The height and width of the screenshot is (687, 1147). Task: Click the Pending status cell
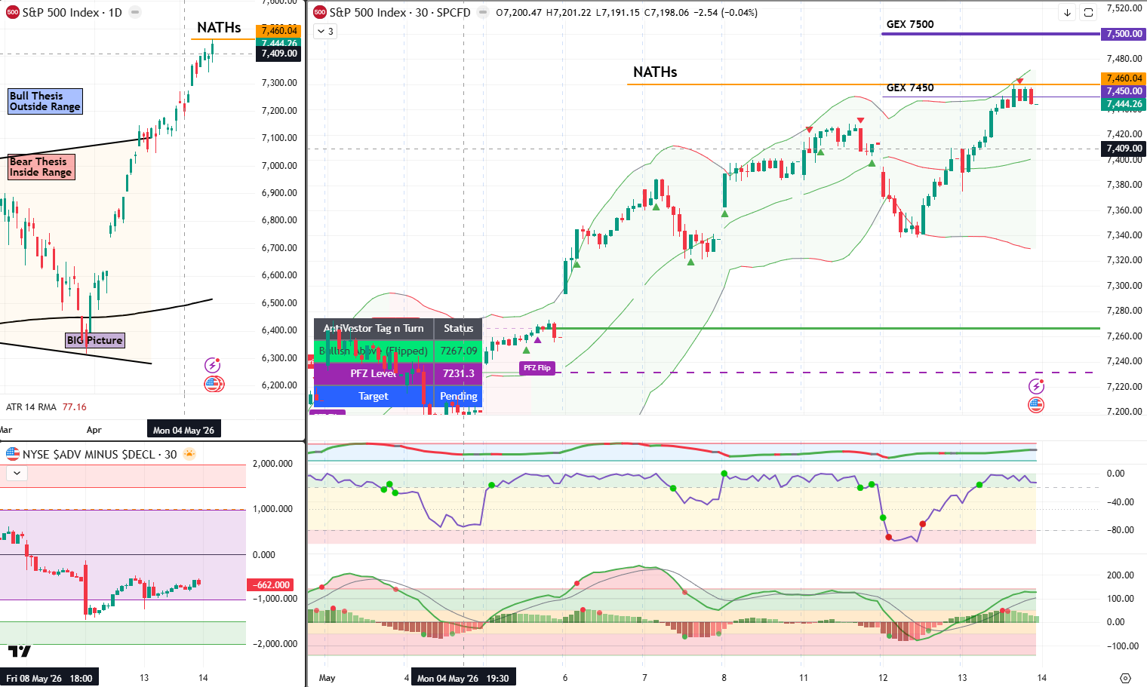coord(458,396)
